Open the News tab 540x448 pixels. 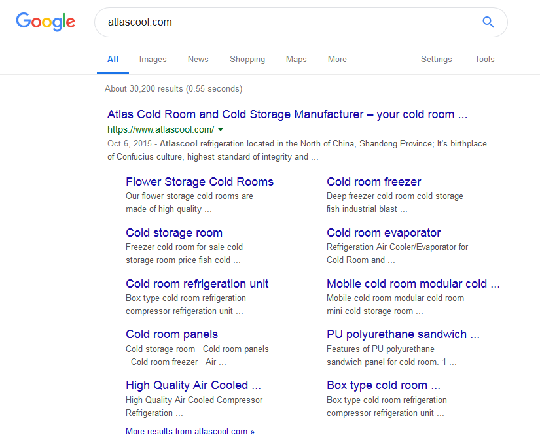click(x=198, y=59)
